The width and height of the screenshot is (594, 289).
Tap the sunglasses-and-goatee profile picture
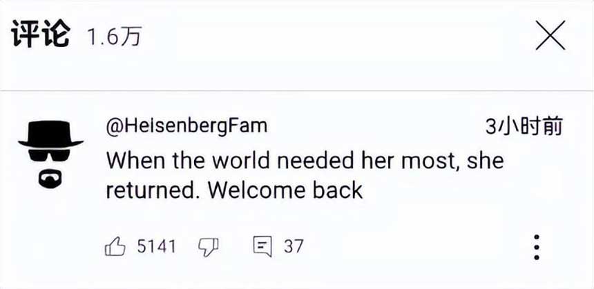tap(50, 155)
